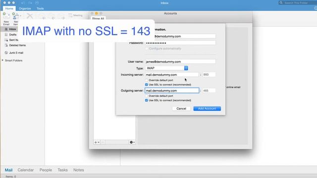Open the Calendar view tab
317x178 pixels.
point(26,170)
